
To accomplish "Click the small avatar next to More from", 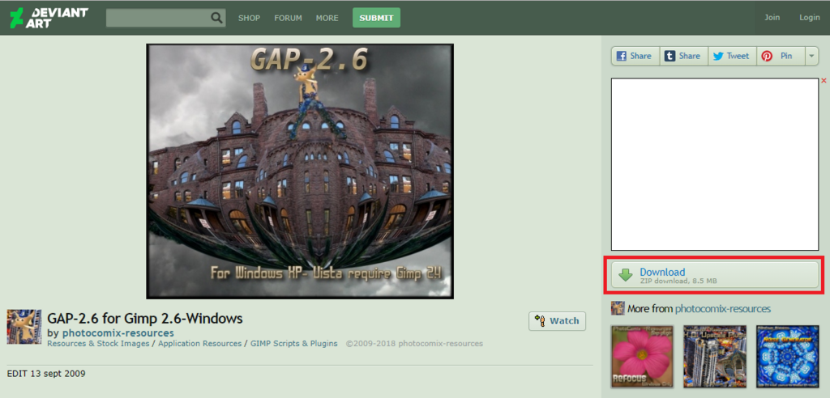I will click(618, 308).
